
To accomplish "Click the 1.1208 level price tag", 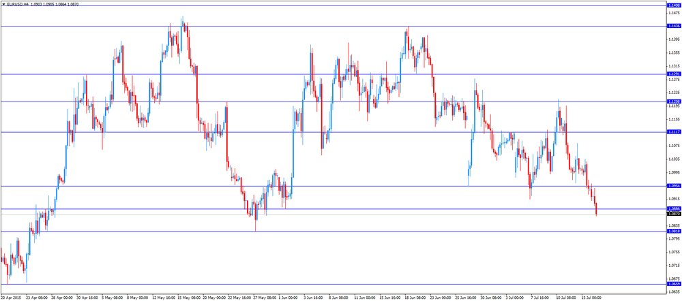I will tap(674, 101).
